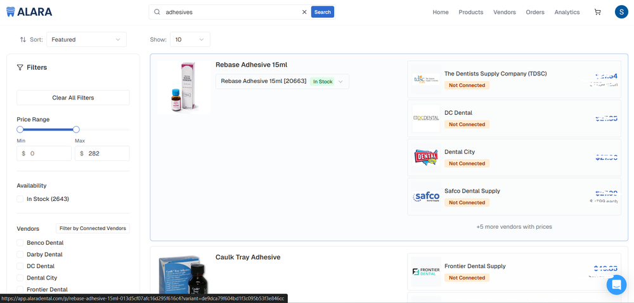Image resolution: width=634 pixels, height=303 pixels.
Task: Open Rebase Adhesive product thumbnail
Action: coord(184,87)
